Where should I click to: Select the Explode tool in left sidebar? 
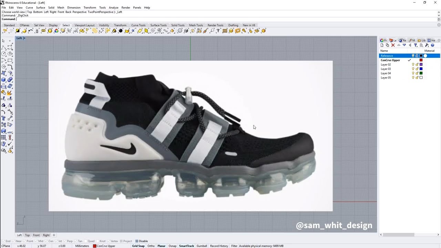tap(10, 93)
